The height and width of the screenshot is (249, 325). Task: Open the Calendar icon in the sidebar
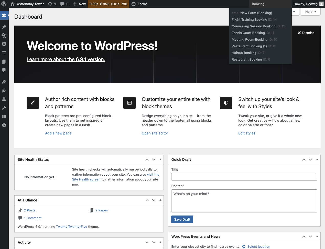click(x=4, y=53)
